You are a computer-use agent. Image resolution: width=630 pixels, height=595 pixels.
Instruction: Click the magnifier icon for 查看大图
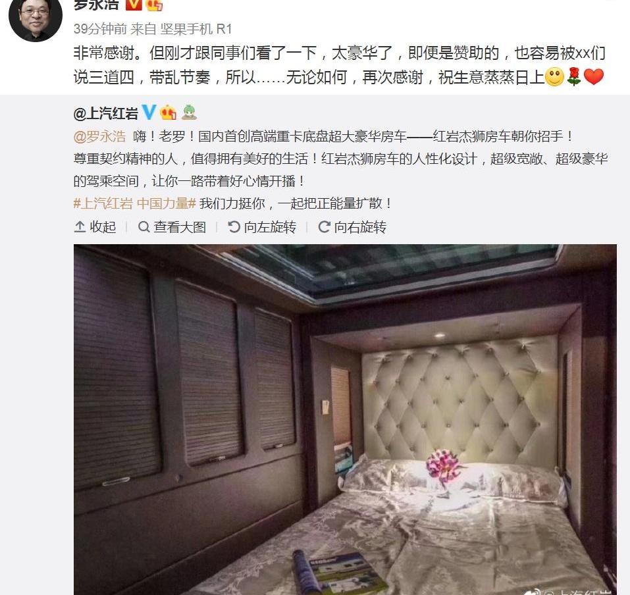(144, 227)
